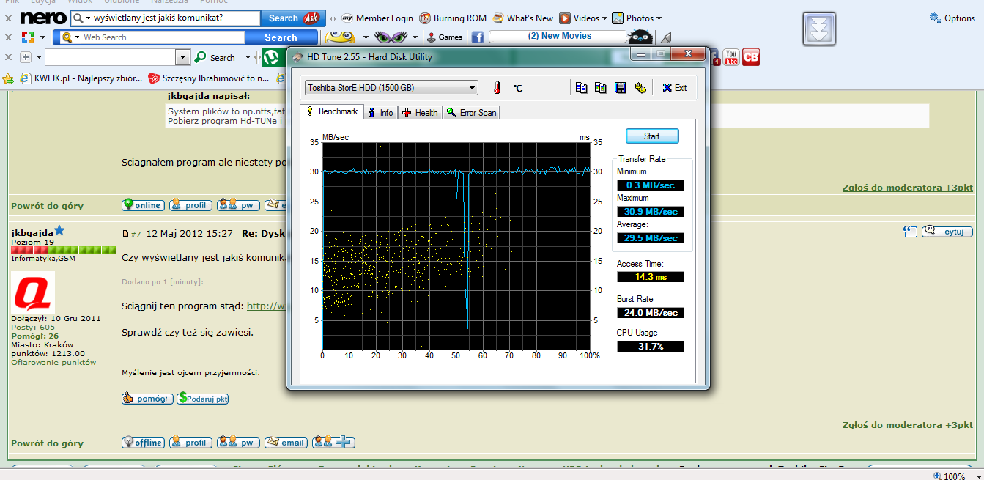
Task: Click the winking eyes toolbar icon
Action: [391, 37]
